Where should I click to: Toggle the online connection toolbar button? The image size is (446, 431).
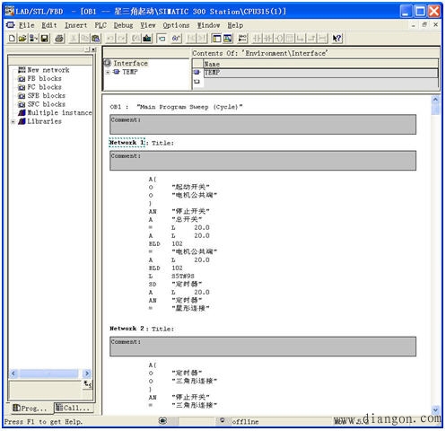tap(162, 39)
